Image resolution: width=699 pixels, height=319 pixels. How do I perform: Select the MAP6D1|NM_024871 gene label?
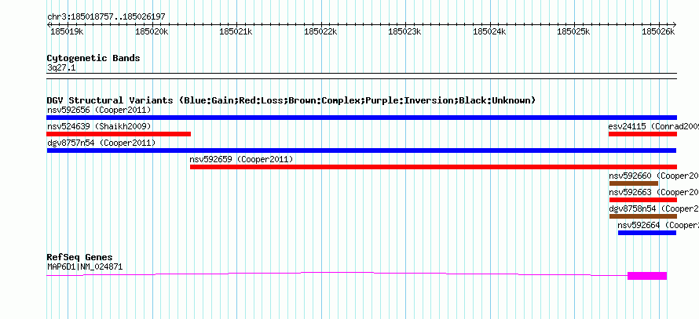point(85,267)
